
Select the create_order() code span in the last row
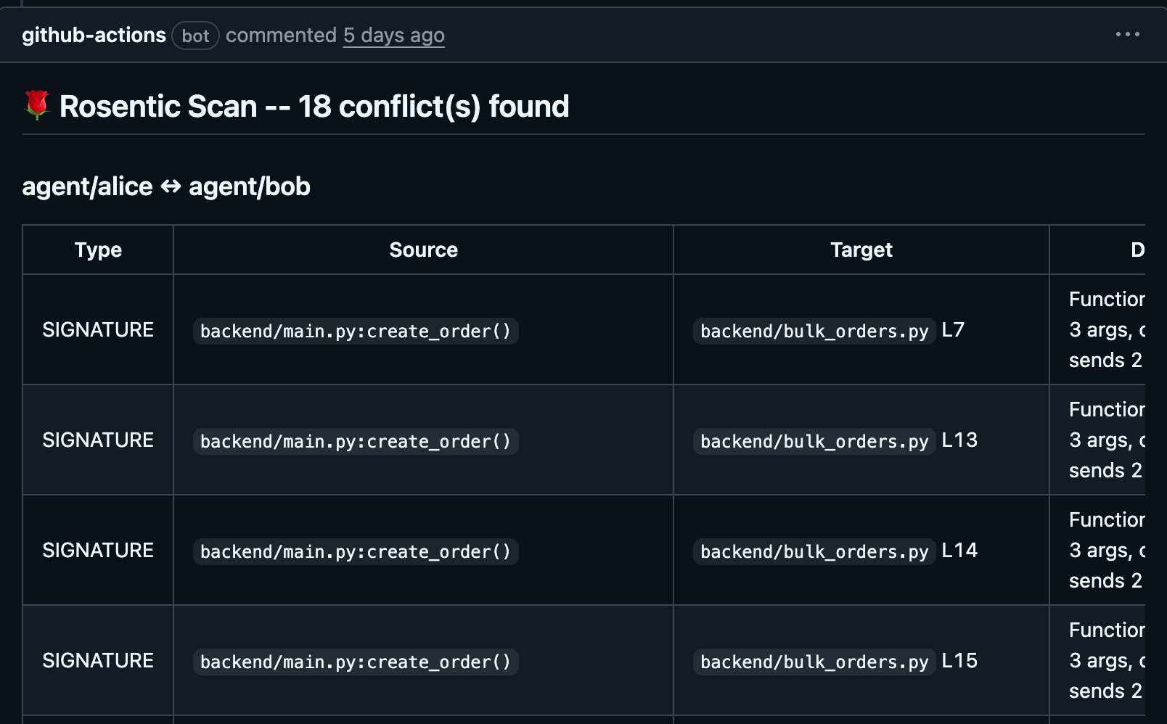point(355,661)
